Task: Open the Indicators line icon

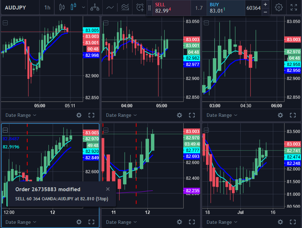Action: pyautogui.click(x=110, y=7)
